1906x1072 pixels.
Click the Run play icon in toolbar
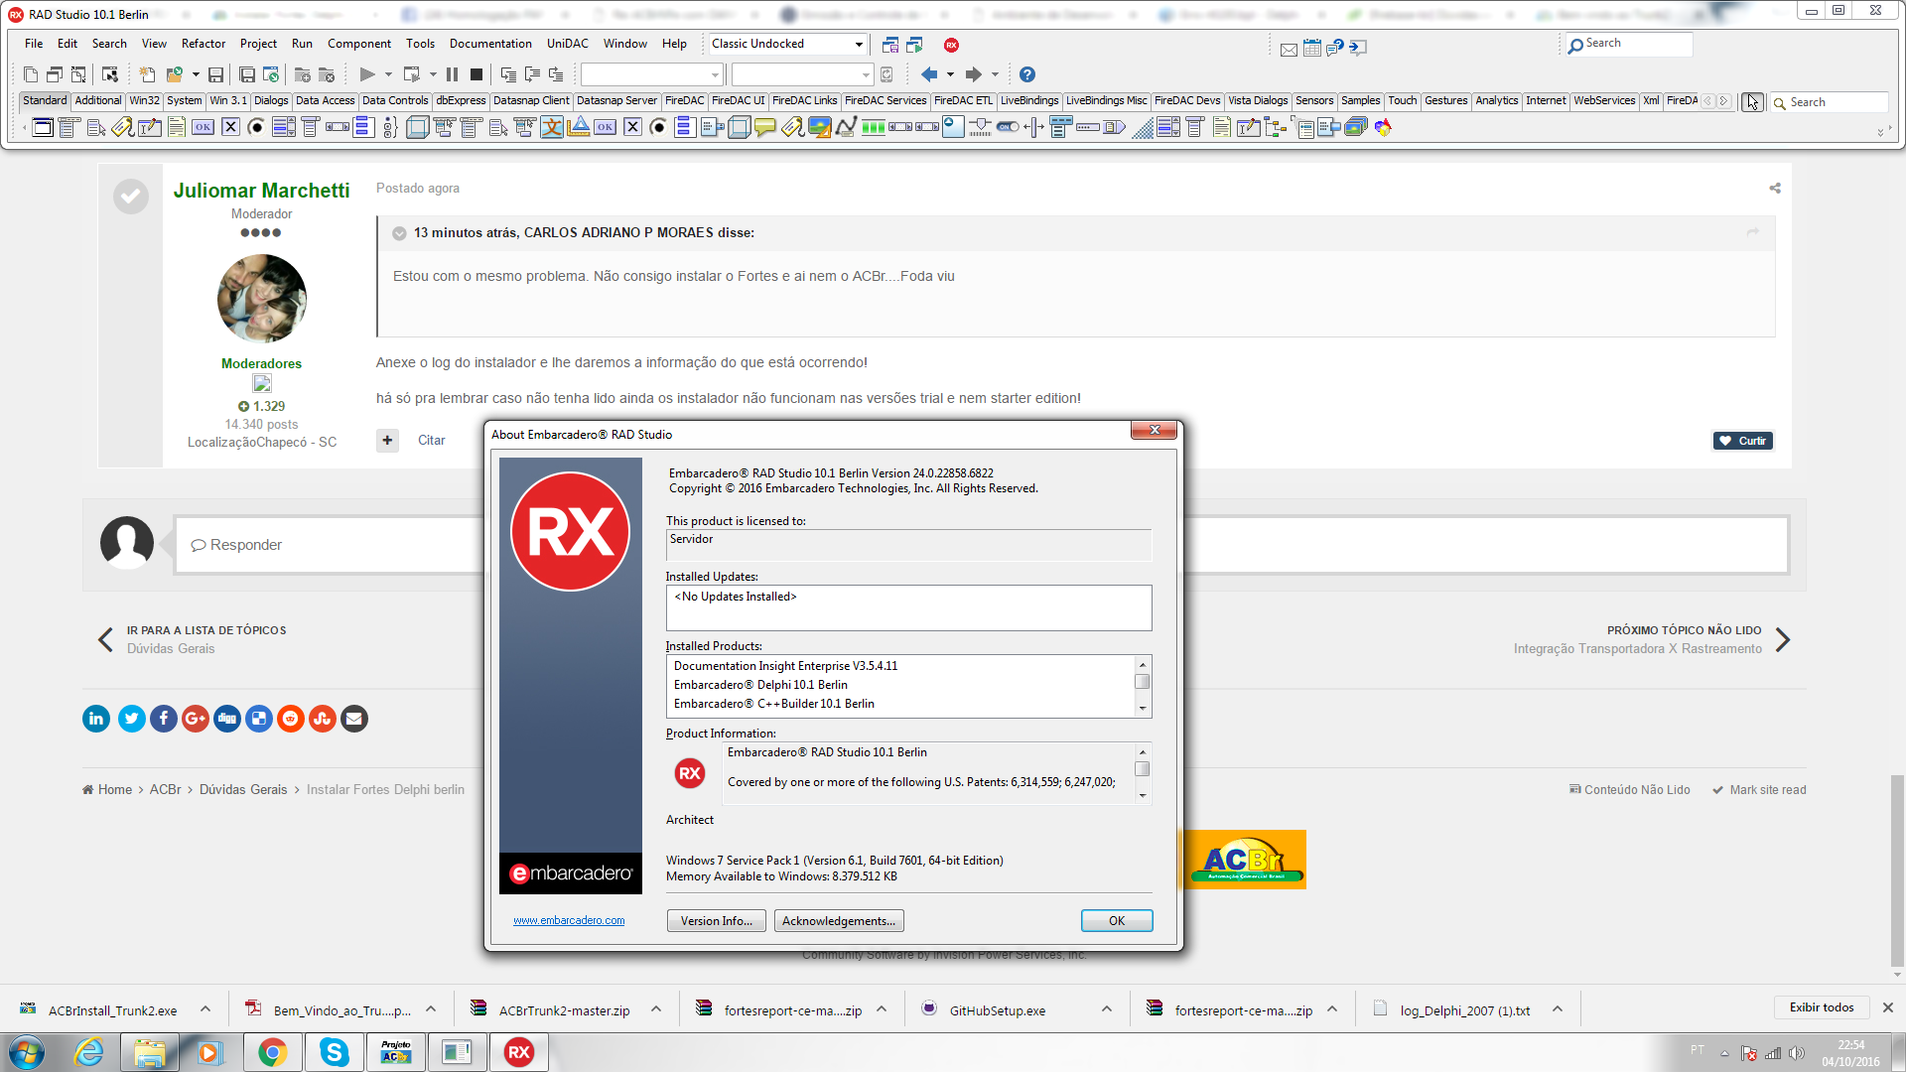tap(367, 74)
